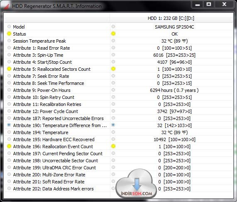The height and width of the screenshot is (202, 237).
Task: Select Attribute 1: Read Error Rate
Action: [x=42, y=48]
